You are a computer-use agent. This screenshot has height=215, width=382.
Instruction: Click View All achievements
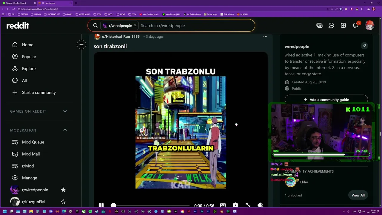click(x=358, y=195)
